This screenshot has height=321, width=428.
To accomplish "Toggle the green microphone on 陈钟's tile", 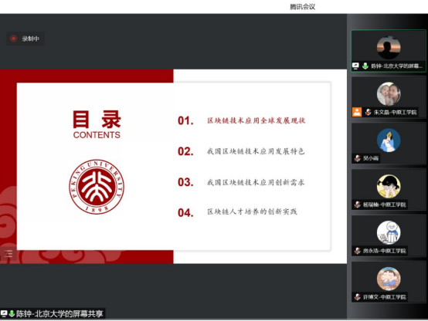I will (x=365, y=66).
